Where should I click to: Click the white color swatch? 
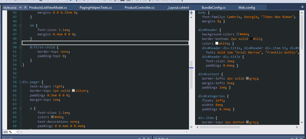pos(217,43)
